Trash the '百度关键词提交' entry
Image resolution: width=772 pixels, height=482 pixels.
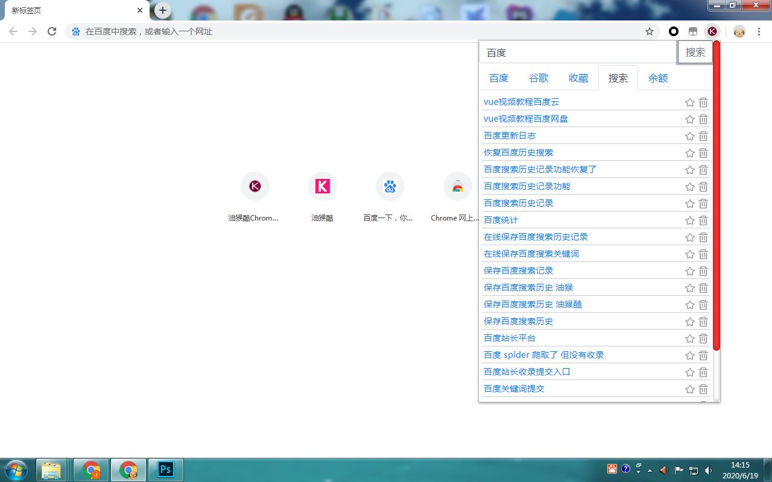click(x=703, y=389)
